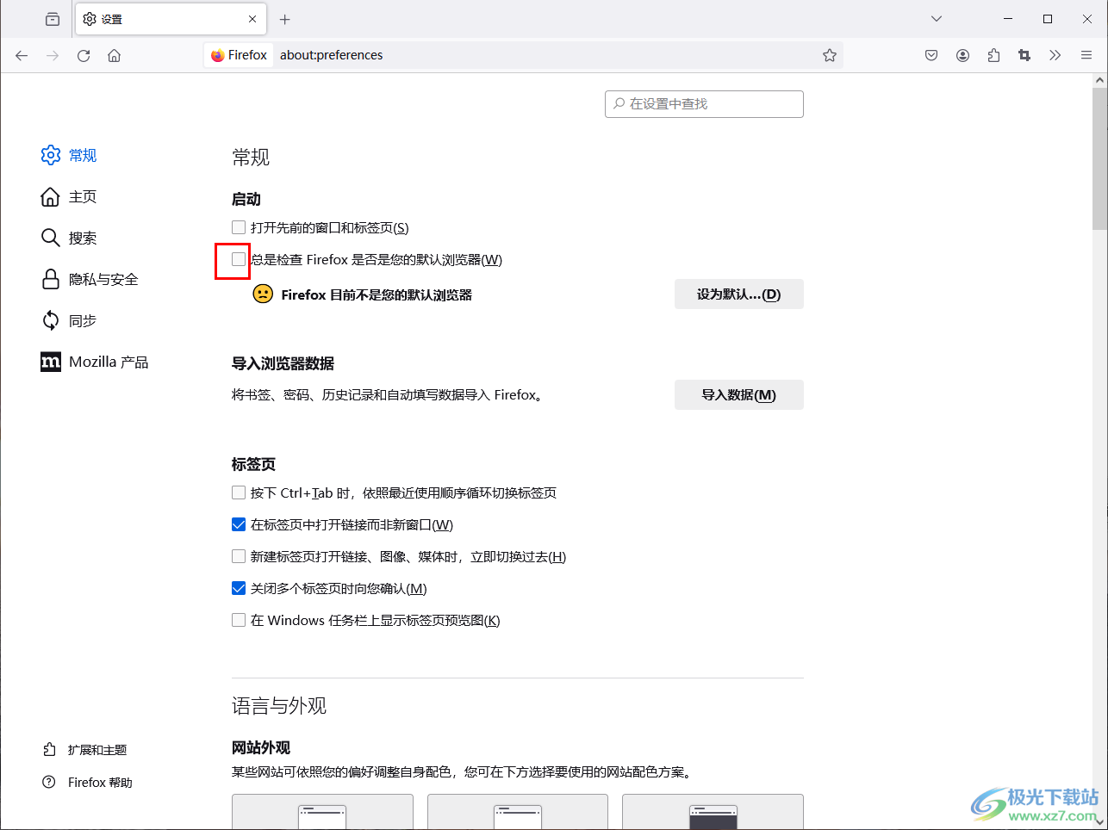Click the 导入数据 button
Screen dimensions: 1108x830
pos(738,395)
